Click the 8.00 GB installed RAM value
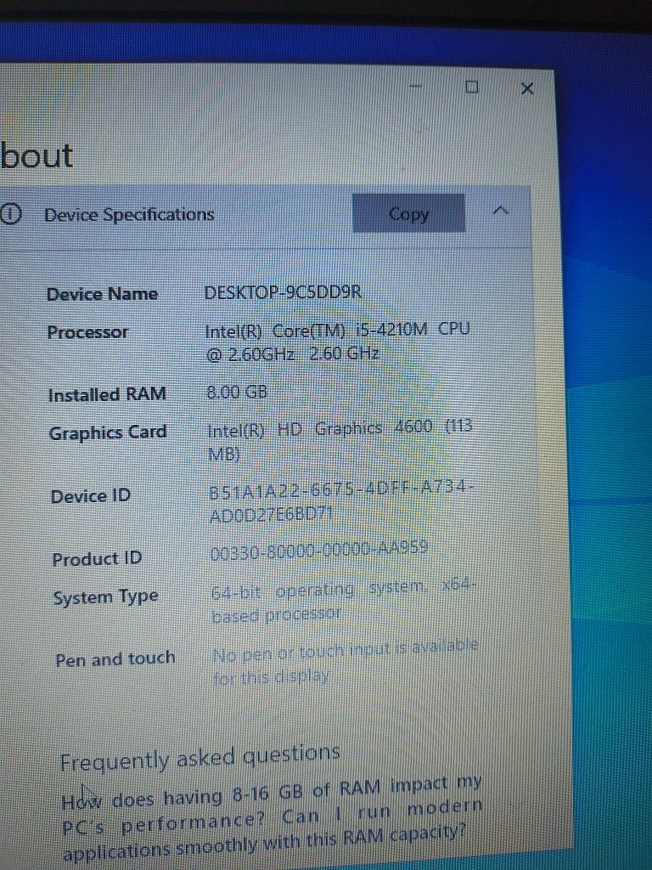The height and width of the screenshot is (870, 652). click(x=237, y=393)
